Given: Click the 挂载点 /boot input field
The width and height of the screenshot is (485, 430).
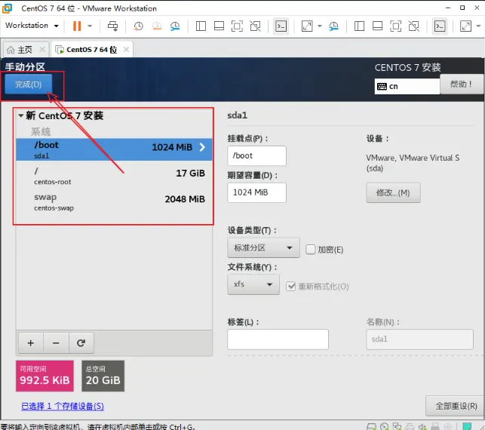Looking at the screenshot, I should (256, 155).
